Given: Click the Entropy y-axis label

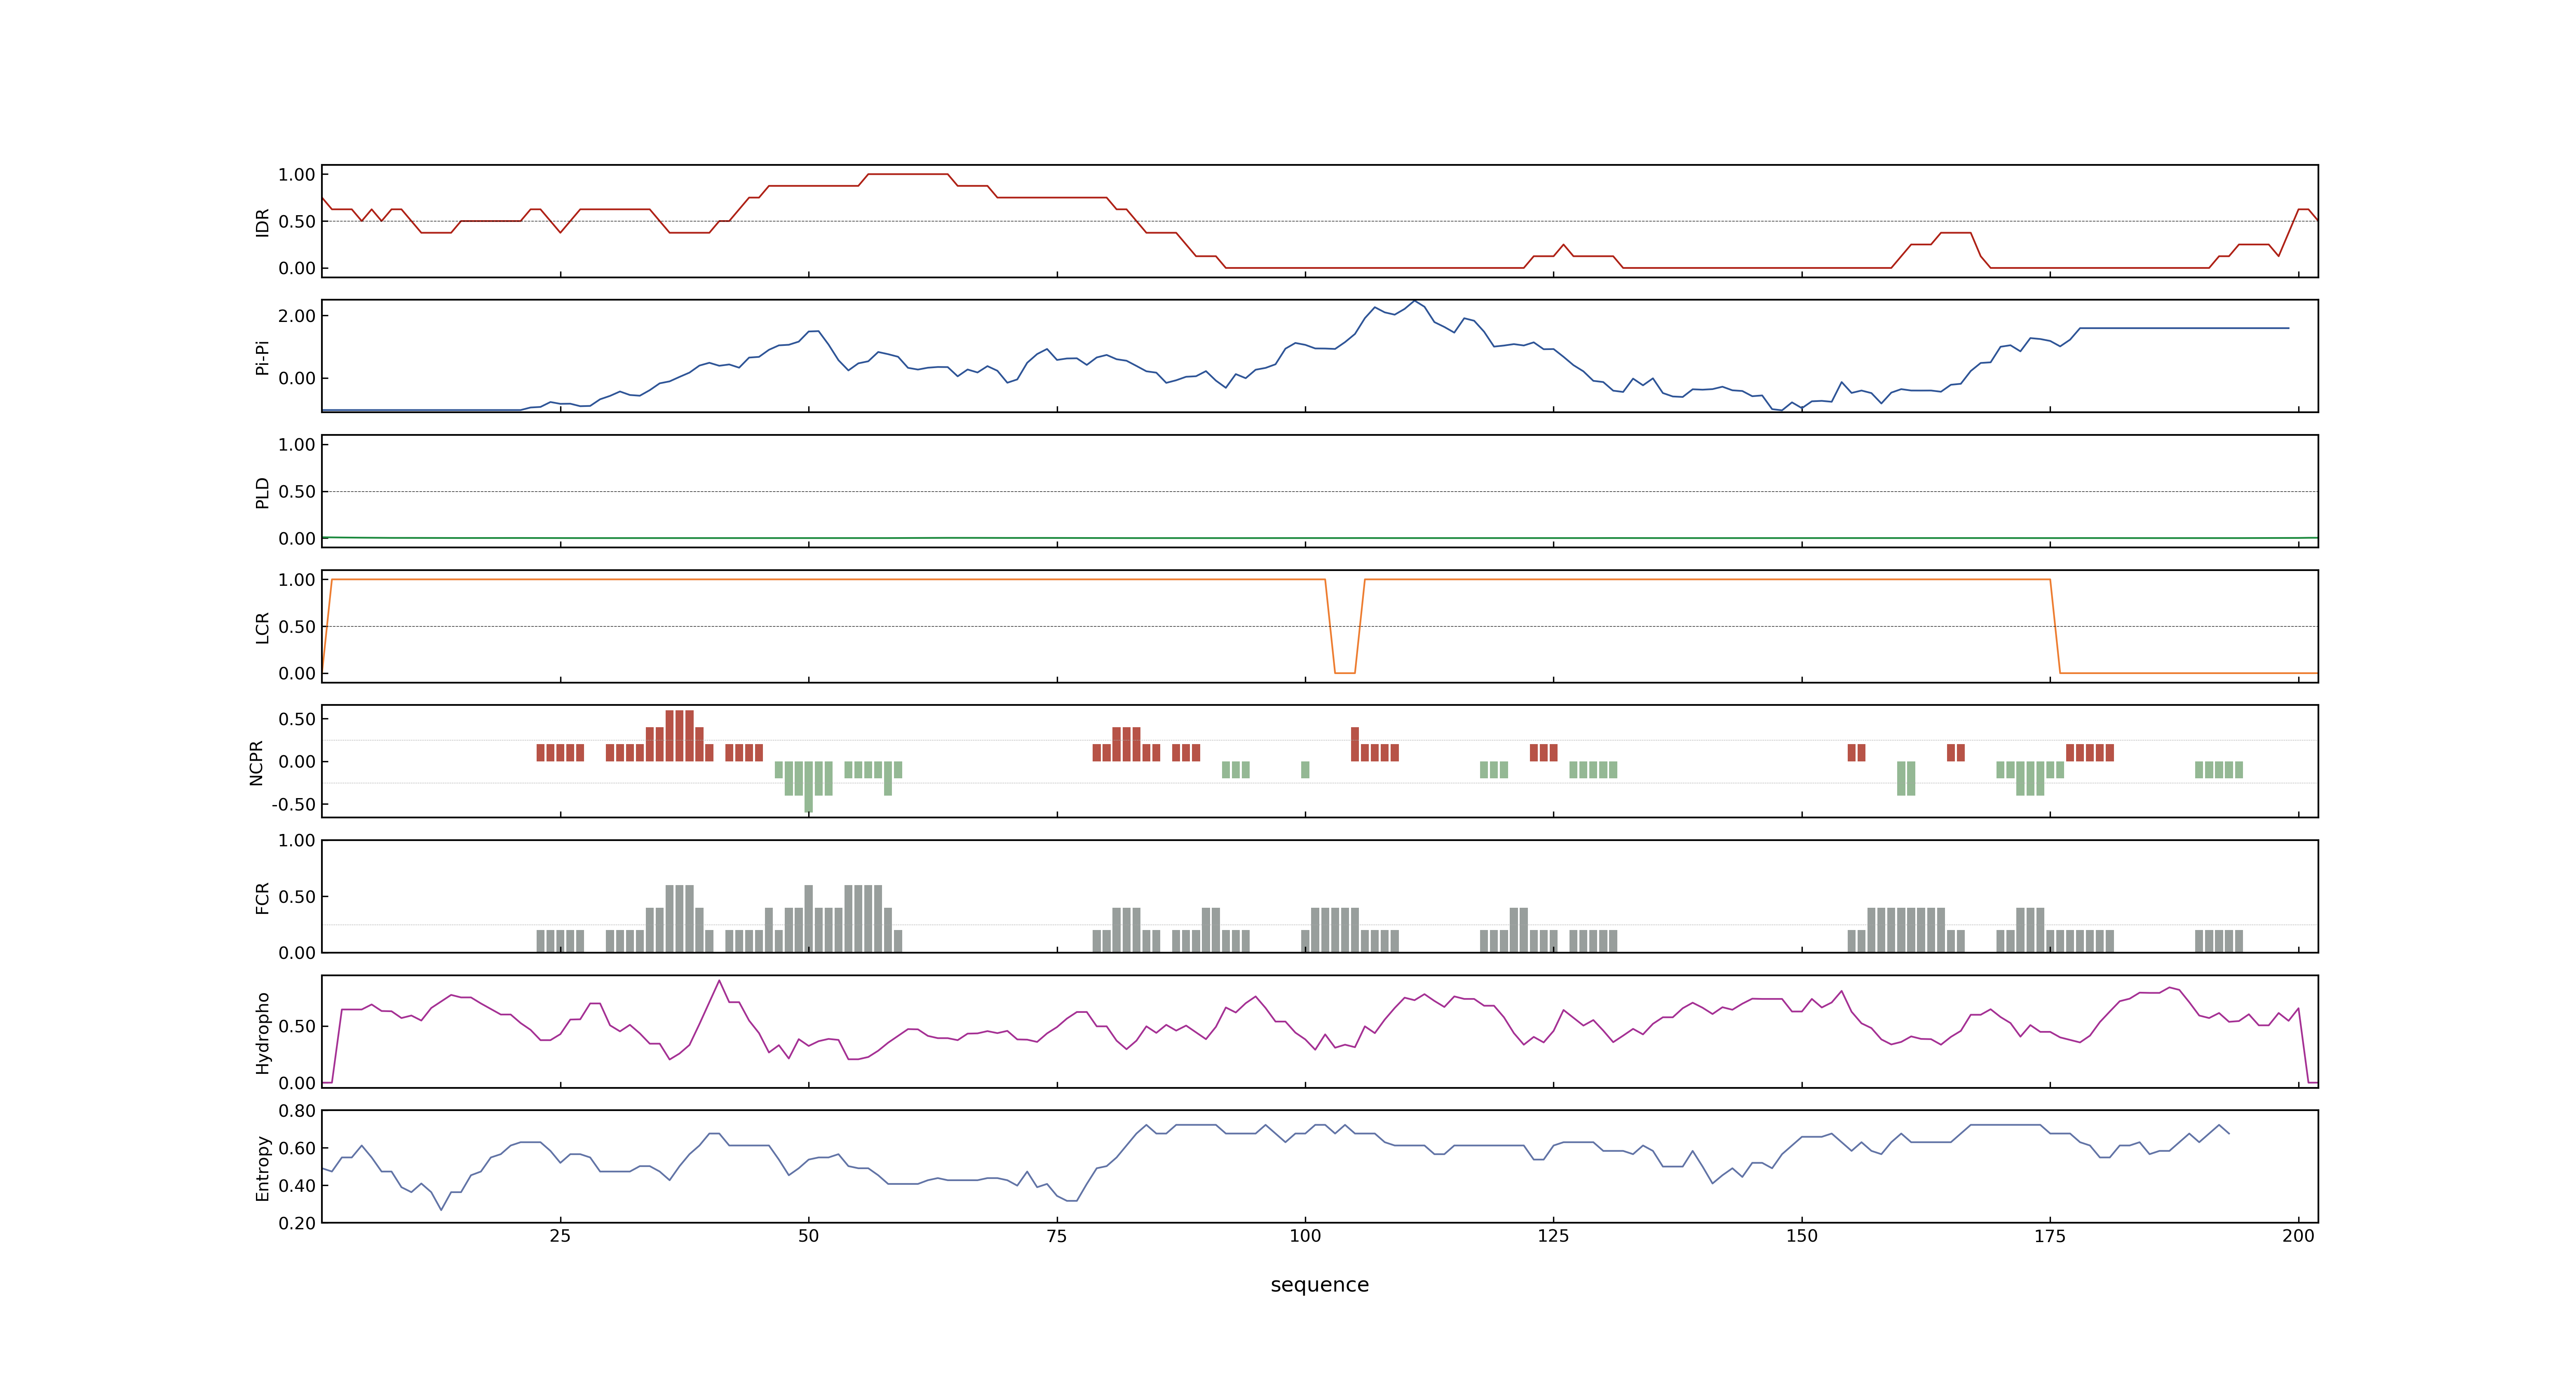Looking at the screenshot, I should 262,1167.
